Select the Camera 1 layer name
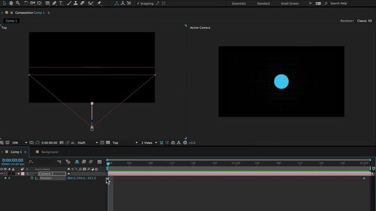Image resolution: width=376 pixels, height=211 pixels. click(x=52, y=173)
